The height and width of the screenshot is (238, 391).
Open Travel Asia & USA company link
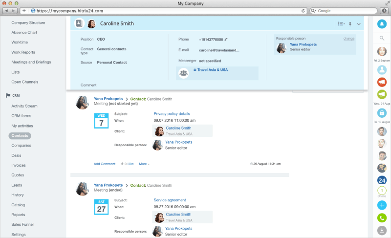(x=213, y=70)
